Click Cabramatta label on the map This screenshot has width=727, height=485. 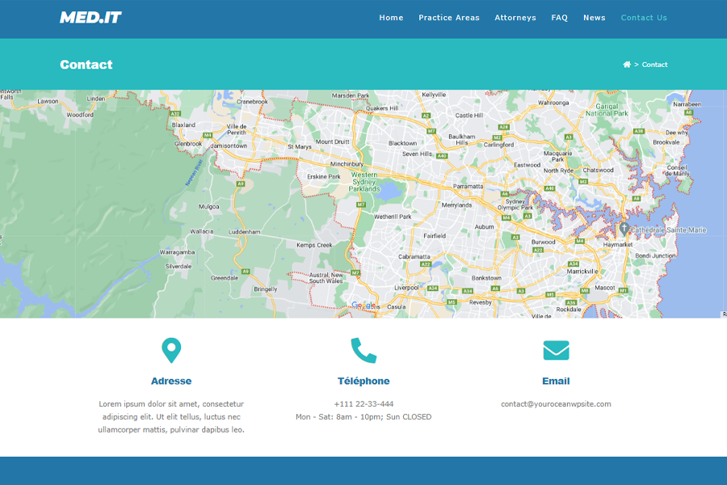[414, 256]
